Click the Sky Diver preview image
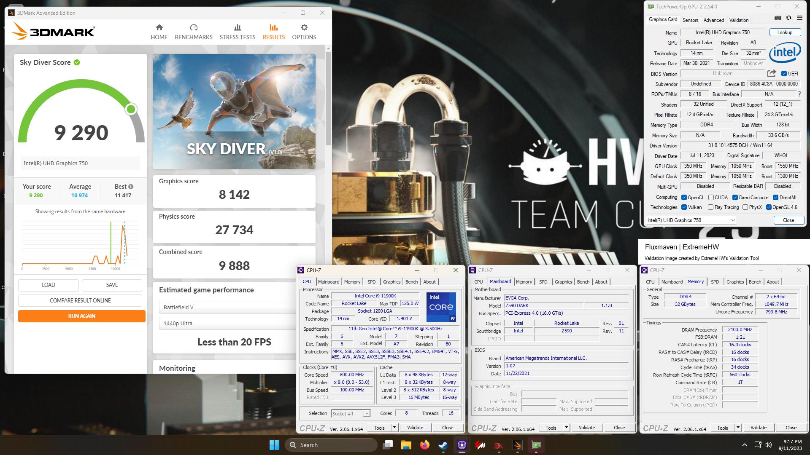Image resolution: width=810 pixels, height=455 pixels. pos(234,111)
